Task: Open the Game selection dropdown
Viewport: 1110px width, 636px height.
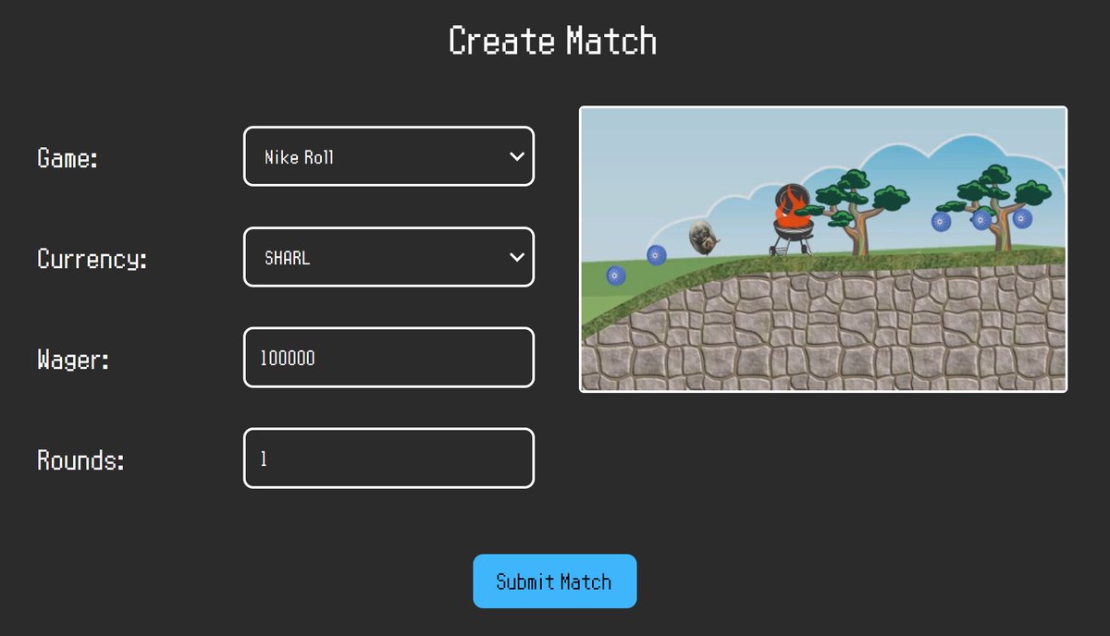Action: pyautogui.click(x=388, y=156)
